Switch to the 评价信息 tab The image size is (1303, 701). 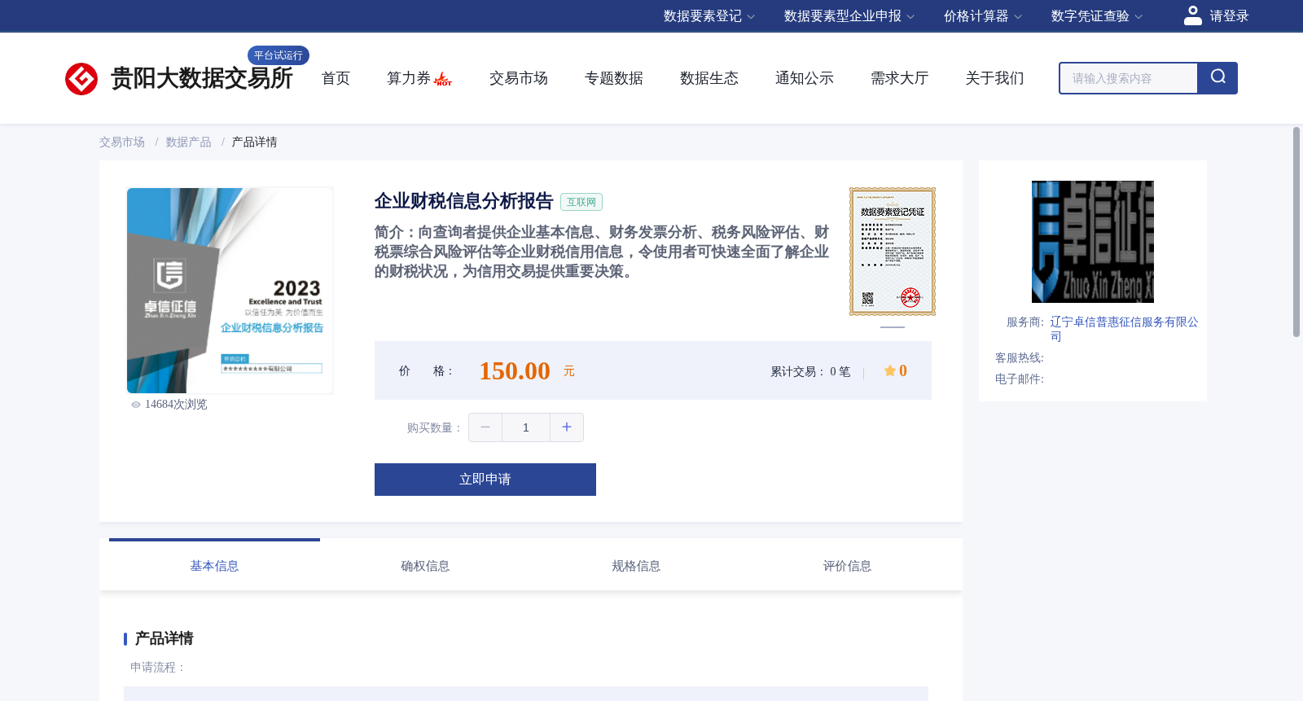(x=847, y=566)
